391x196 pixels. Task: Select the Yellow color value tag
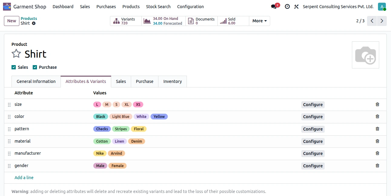click(159, 117)
